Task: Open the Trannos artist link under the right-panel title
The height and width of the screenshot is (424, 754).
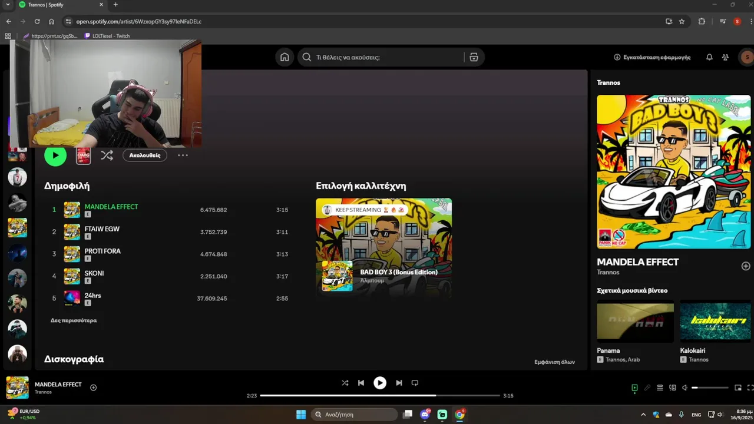Action: (x=608, y=272)
